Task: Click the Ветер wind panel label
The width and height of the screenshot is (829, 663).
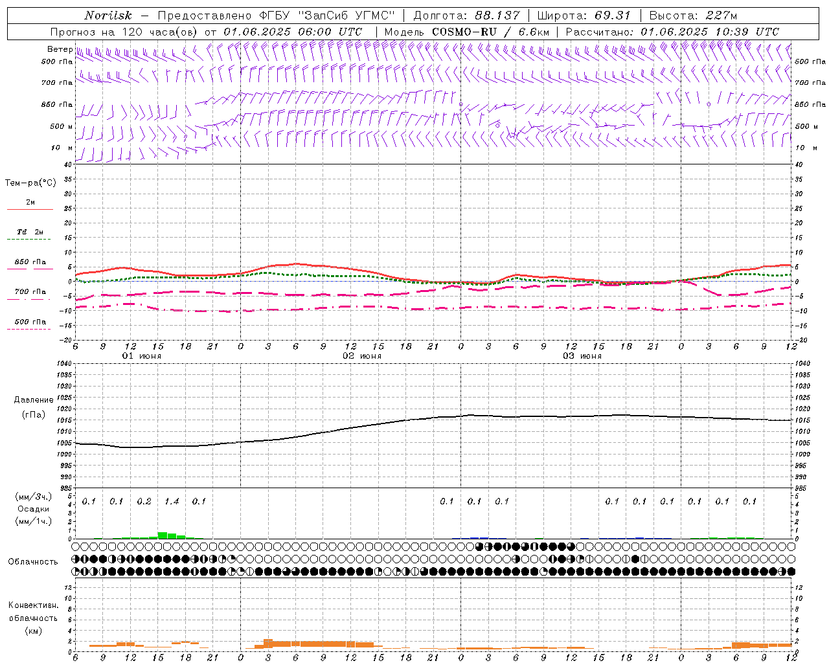Action: pos(60,49)
